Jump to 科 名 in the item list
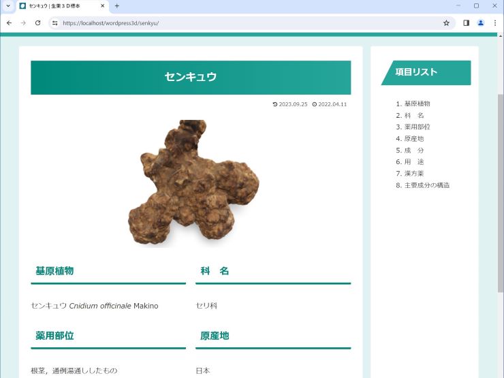The width and height of the screenshot is (504, 378). 414,115
